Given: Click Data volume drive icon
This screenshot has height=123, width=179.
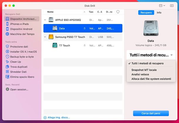Looking at the screenshot, I should 55,28.
